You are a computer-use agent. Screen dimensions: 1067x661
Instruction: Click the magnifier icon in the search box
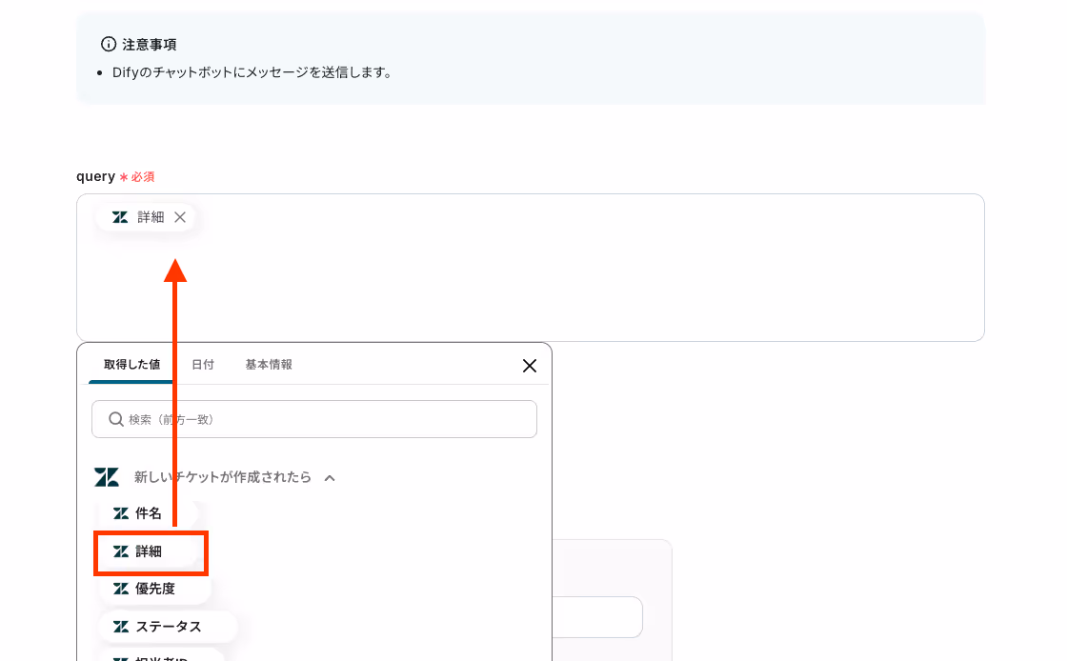click(116, 419)
